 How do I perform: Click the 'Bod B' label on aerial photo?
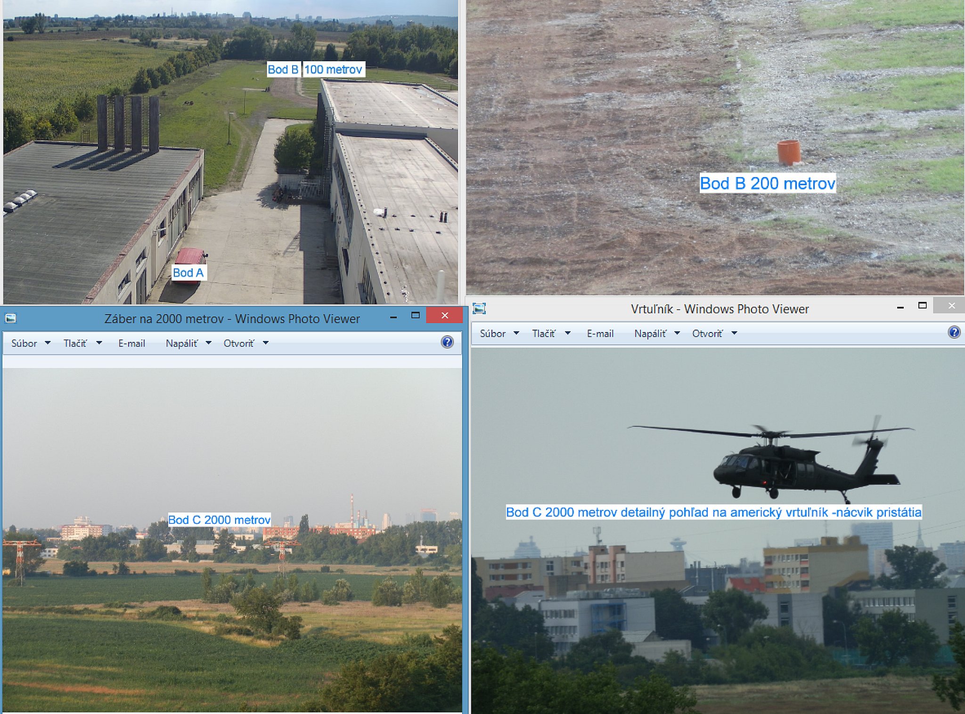[283, 70]
